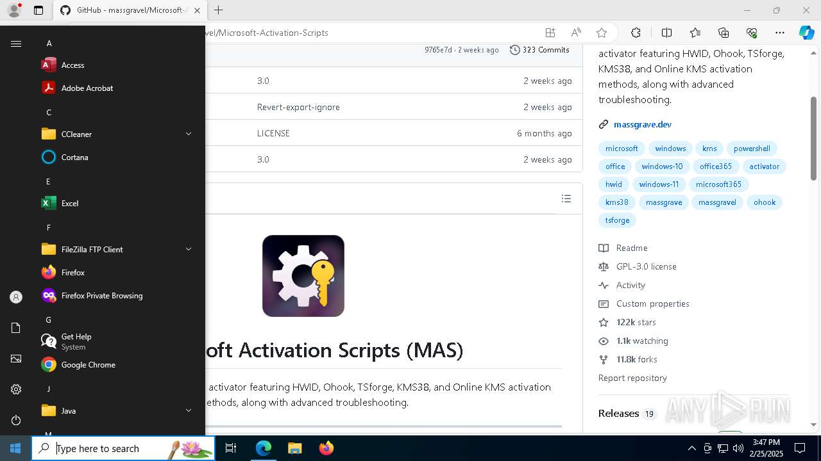Click the address bar URL

(267, 33)
